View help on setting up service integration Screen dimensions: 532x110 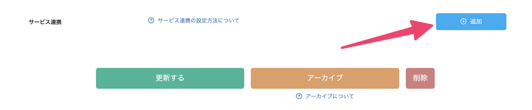(x=198, y=20)
